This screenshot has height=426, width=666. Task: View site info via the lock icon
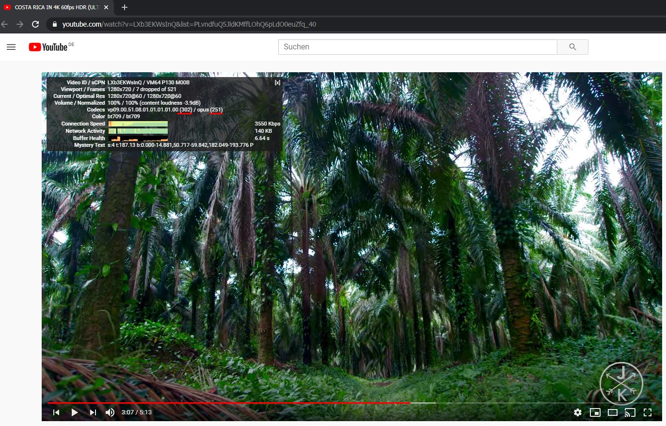[54, 24]
